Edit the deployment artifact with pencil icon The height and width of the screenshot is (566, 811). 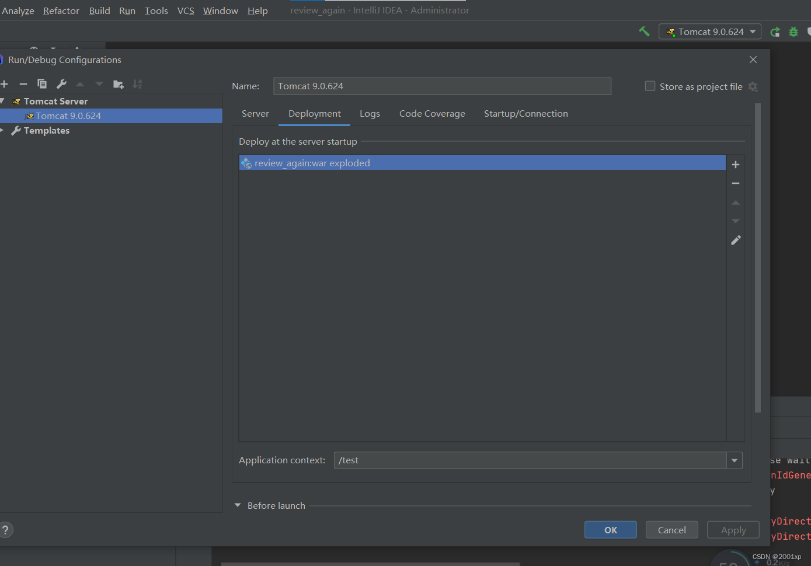pyautogui.click(x=736, y=240)
